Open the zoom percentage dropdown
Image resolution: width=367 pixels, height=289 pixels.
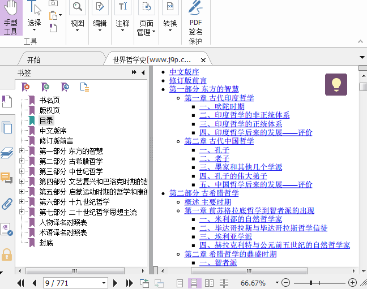pos(277,283)
